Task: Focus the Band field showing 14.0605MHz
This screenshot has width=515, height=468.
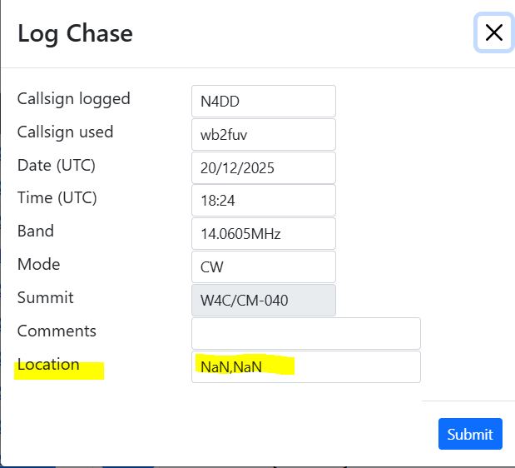Action: point(263,234)
